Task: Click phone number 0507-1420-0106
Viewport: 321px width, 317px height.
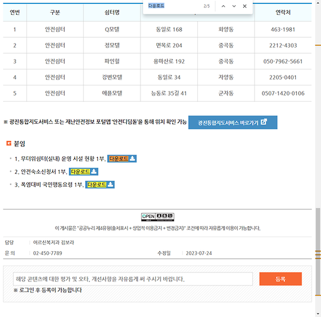Action: [x=283, y=93]
